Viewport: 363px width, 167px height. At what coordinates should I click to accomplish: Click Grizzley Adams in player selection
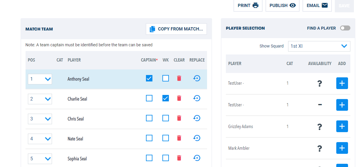click(x=241, y=127)
